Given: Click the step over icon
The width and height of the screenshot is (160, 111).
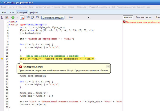Looking at the screenshot, I should tap(33, 18).
